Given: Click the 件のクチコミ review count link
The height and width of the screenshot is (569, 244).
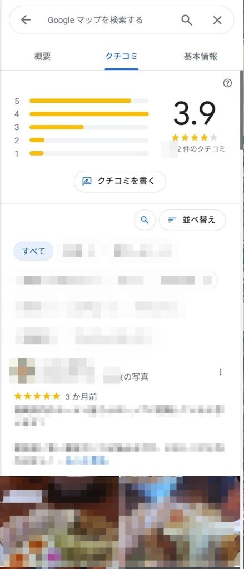Looking at the screenshot, I should click(201, 149).
